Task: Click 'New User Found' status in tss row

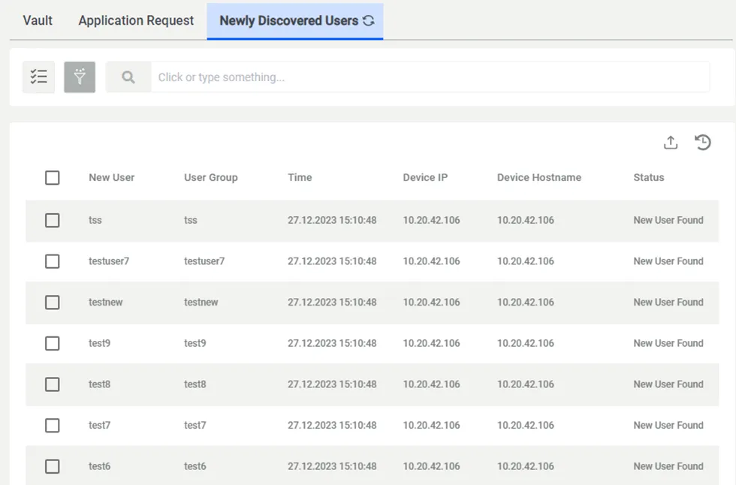Action: (x=668, y=220)
